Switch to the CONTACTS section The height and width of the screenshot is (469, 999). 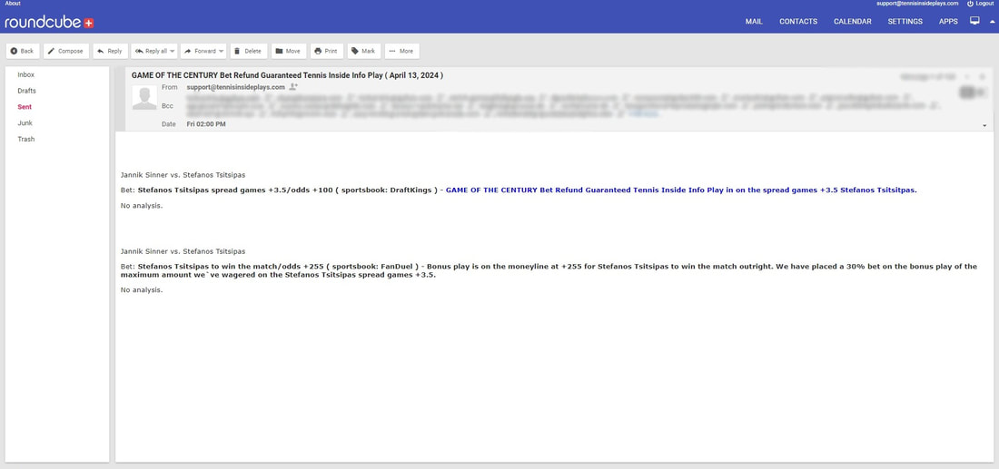[x=798, y=22]
